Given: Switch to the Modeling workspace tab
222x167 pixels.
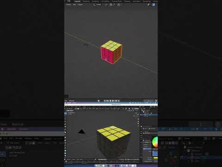Looking at the screenshot, I should (x=86, y=1).
